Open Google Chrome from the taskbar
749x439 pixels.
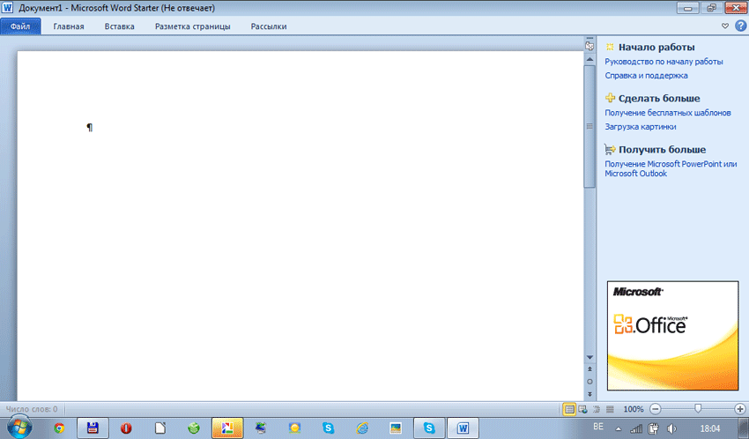pyautogui.click(x=59, y=428)
